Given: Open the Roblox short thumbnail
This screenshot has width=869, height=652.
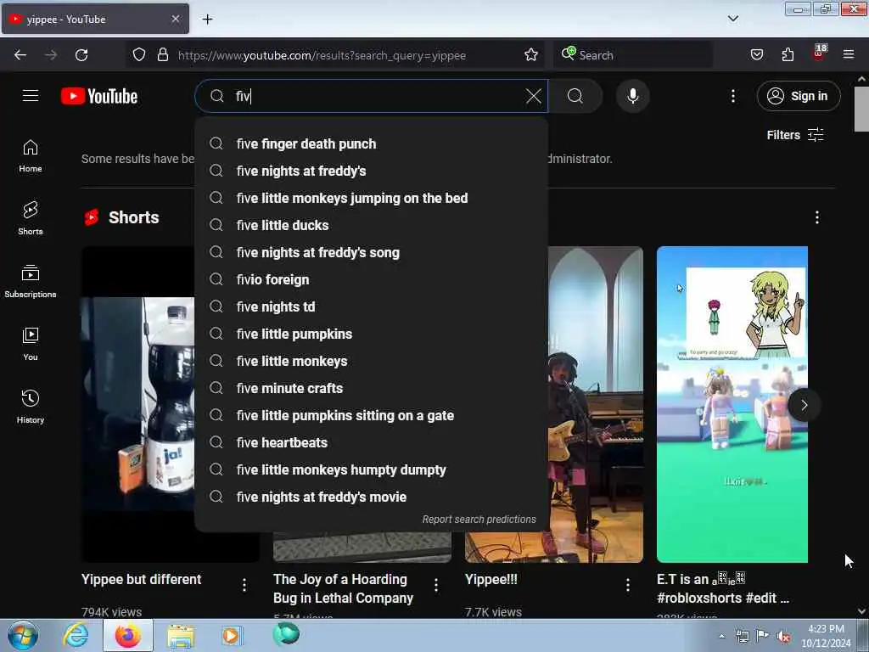Looking at the screenshot, I should [732, 404].
